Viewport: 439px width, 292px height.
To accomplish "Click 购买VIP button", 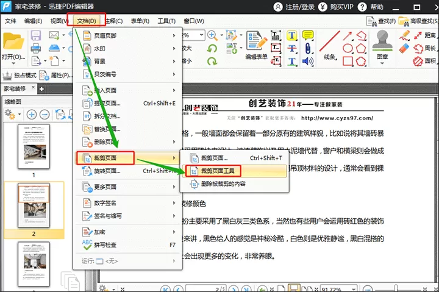I will coord(336,7).
